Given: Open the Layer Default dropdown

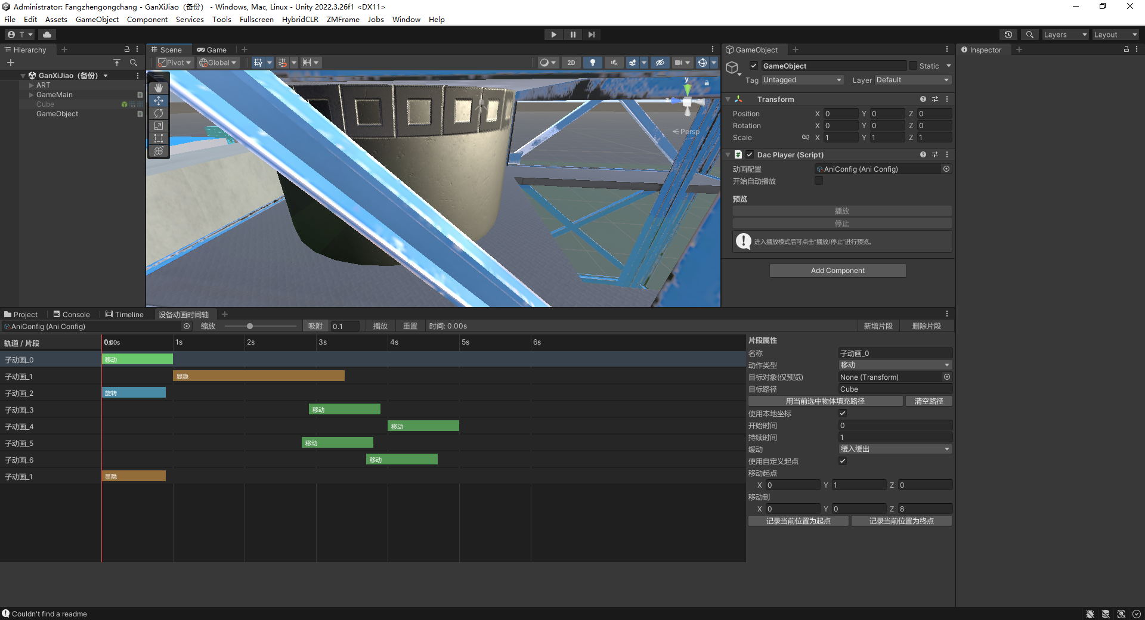Looking at the screenshot, I should [912, 80].
